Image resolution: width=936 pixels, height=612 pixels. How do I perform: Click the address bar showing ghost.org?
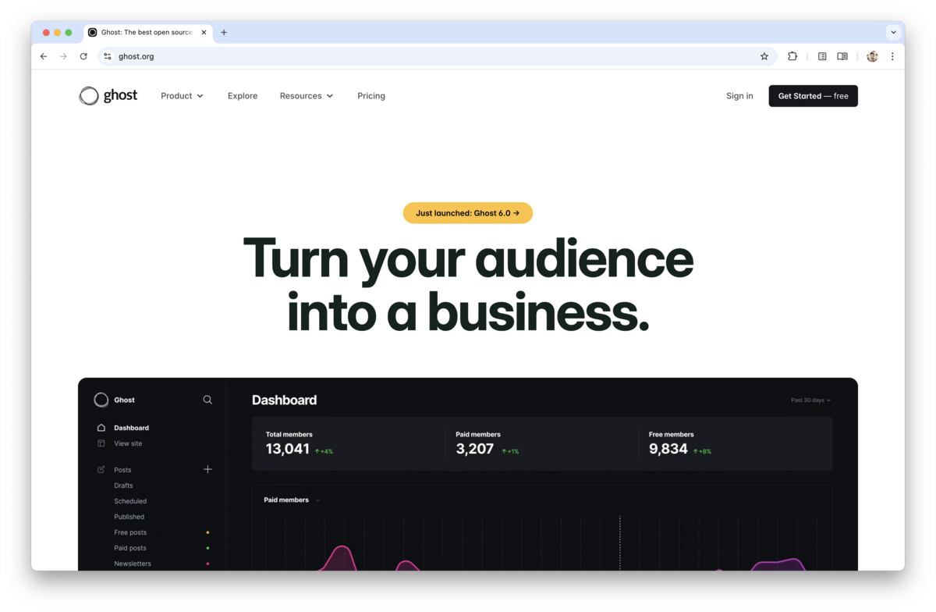tap(429, 56)
